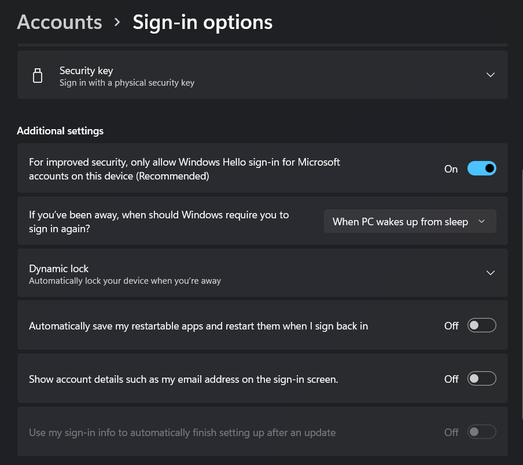Navigate back to Accounts settings

pos(59,22)
